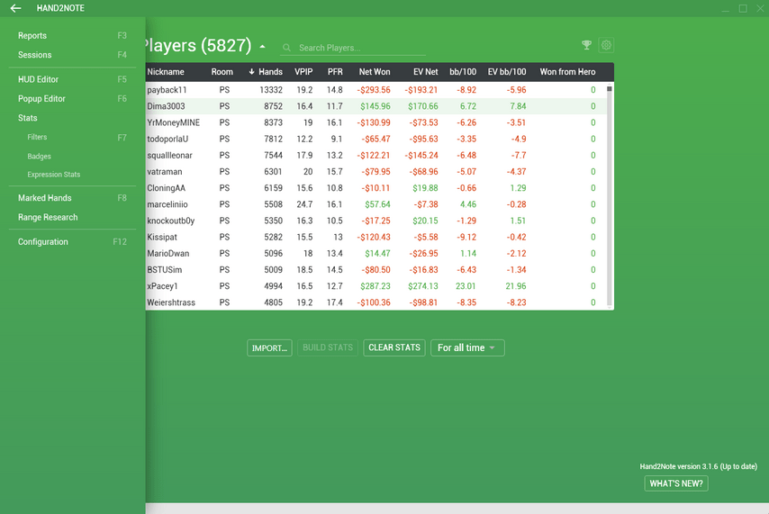Sort by the PFR column header
Image resolution: width=769 pixels, height=514 pixels.
pos(335,72)
